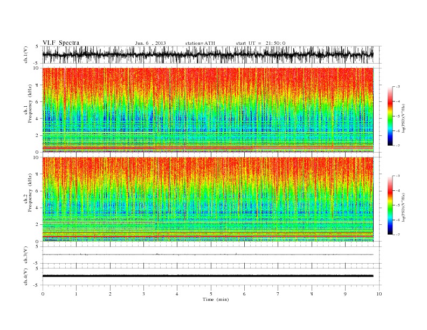
Task: Click the '-7' tick on ch.1 color bar
Action: 398,146
